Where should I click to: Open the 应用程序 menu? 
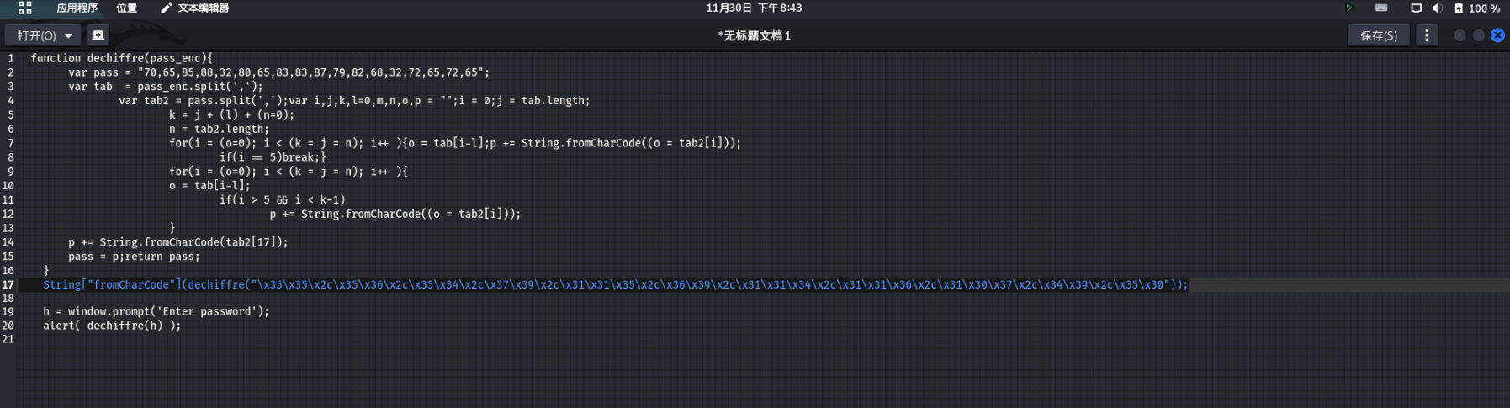tap(77, 8)
